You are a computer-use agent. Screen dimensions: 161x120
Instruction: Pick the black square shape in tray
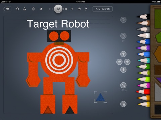coord(158,109)
